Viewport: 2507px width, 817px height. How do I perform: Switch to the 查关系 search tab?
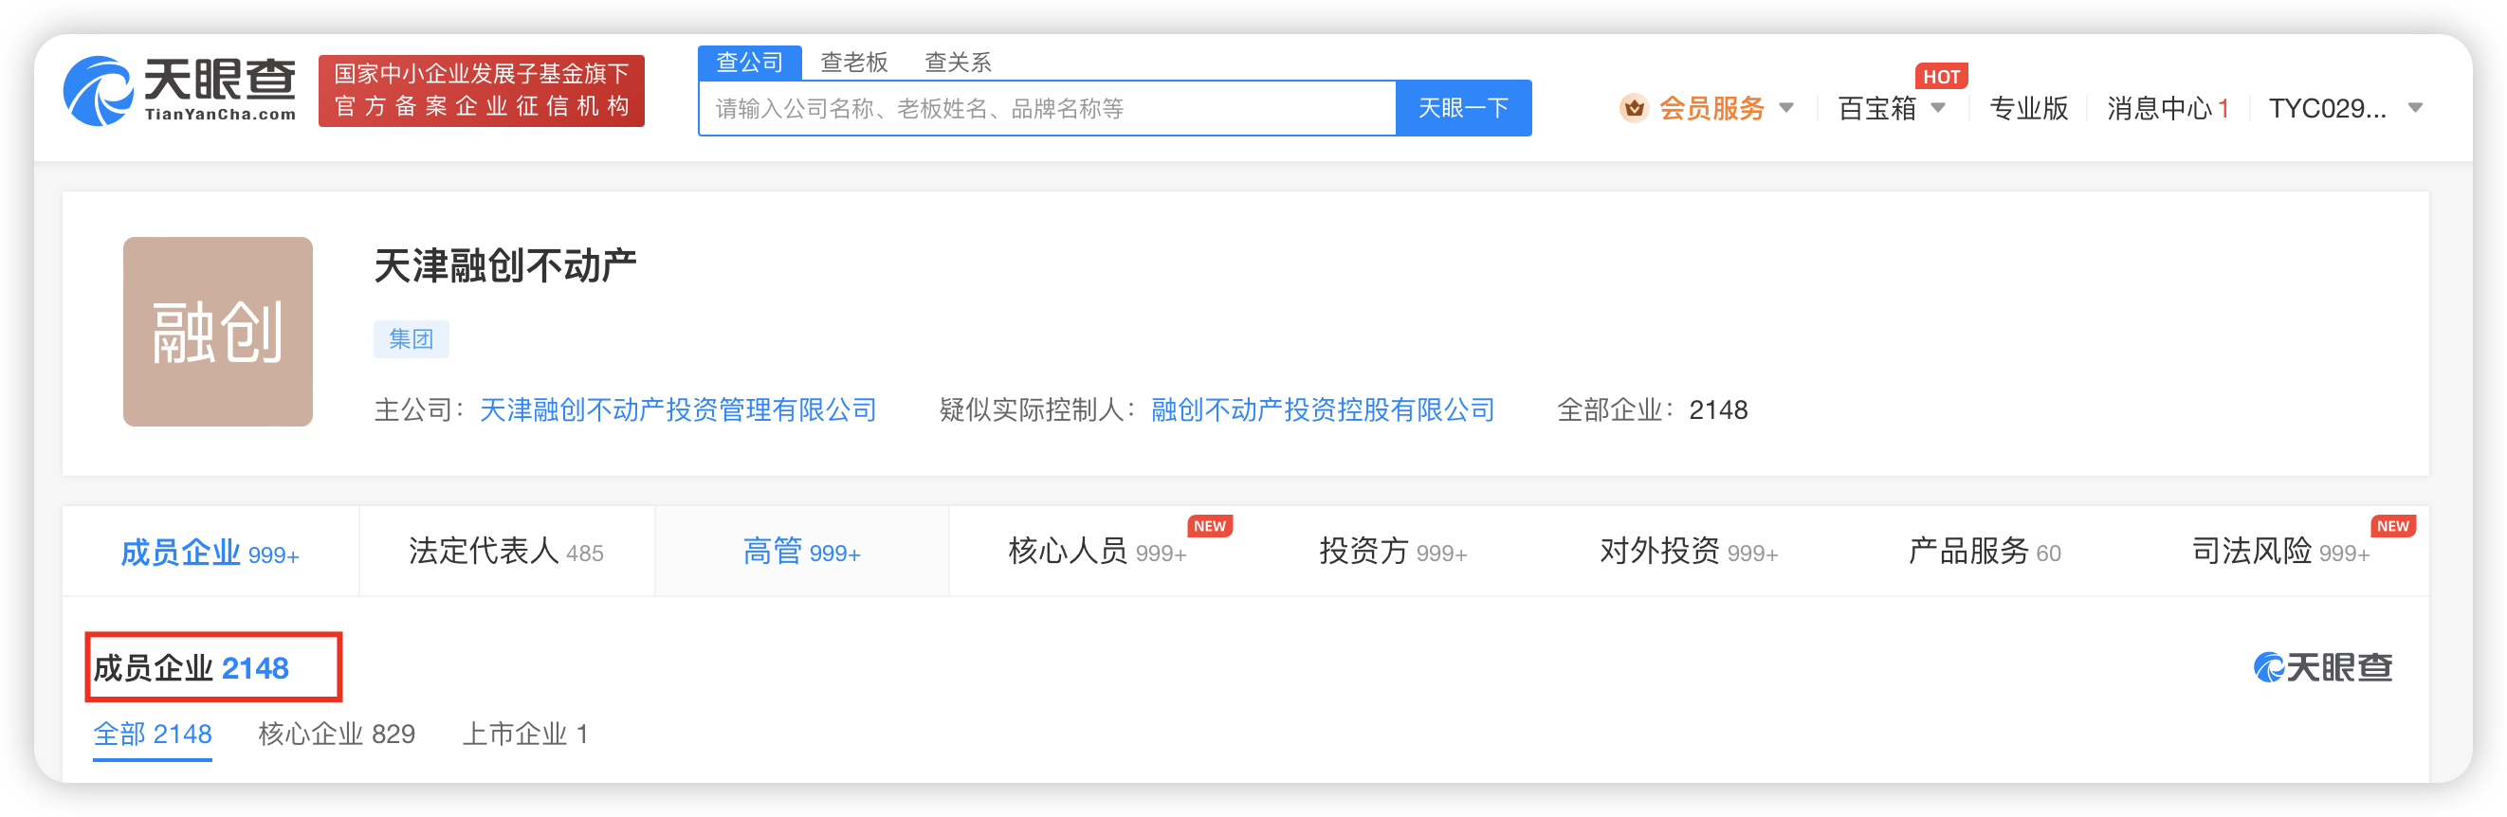pyautogui.click(x=958, y=63)
